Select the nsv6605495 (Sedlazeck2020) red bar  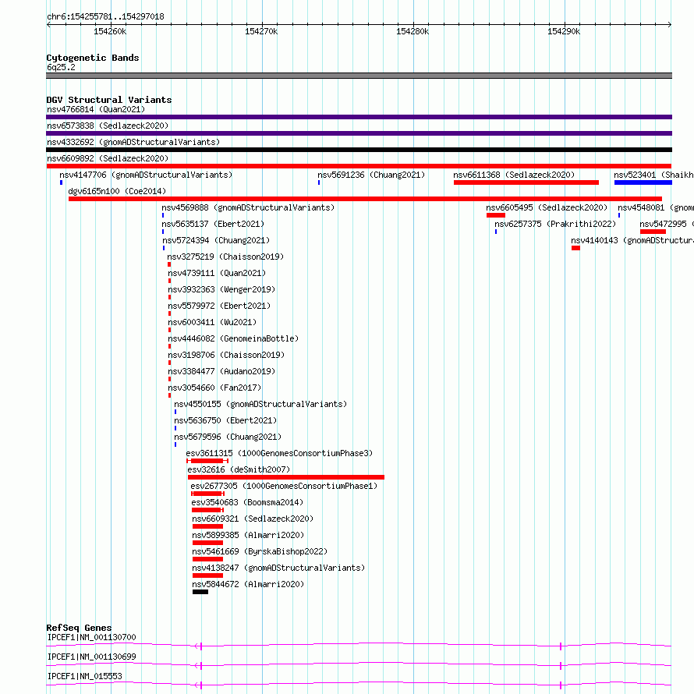tap(496, 215)
